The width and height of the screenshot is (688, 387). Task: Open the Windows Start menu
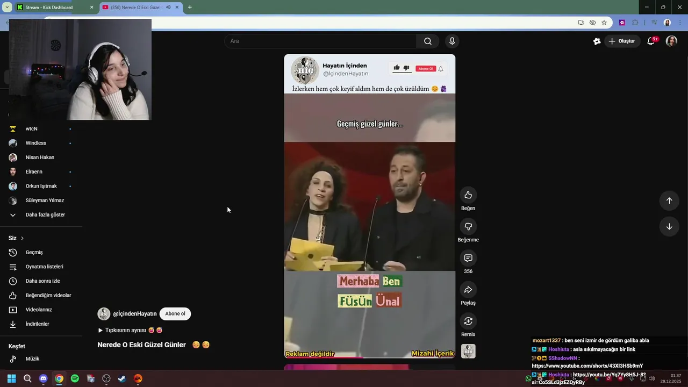tap(12, 378)
